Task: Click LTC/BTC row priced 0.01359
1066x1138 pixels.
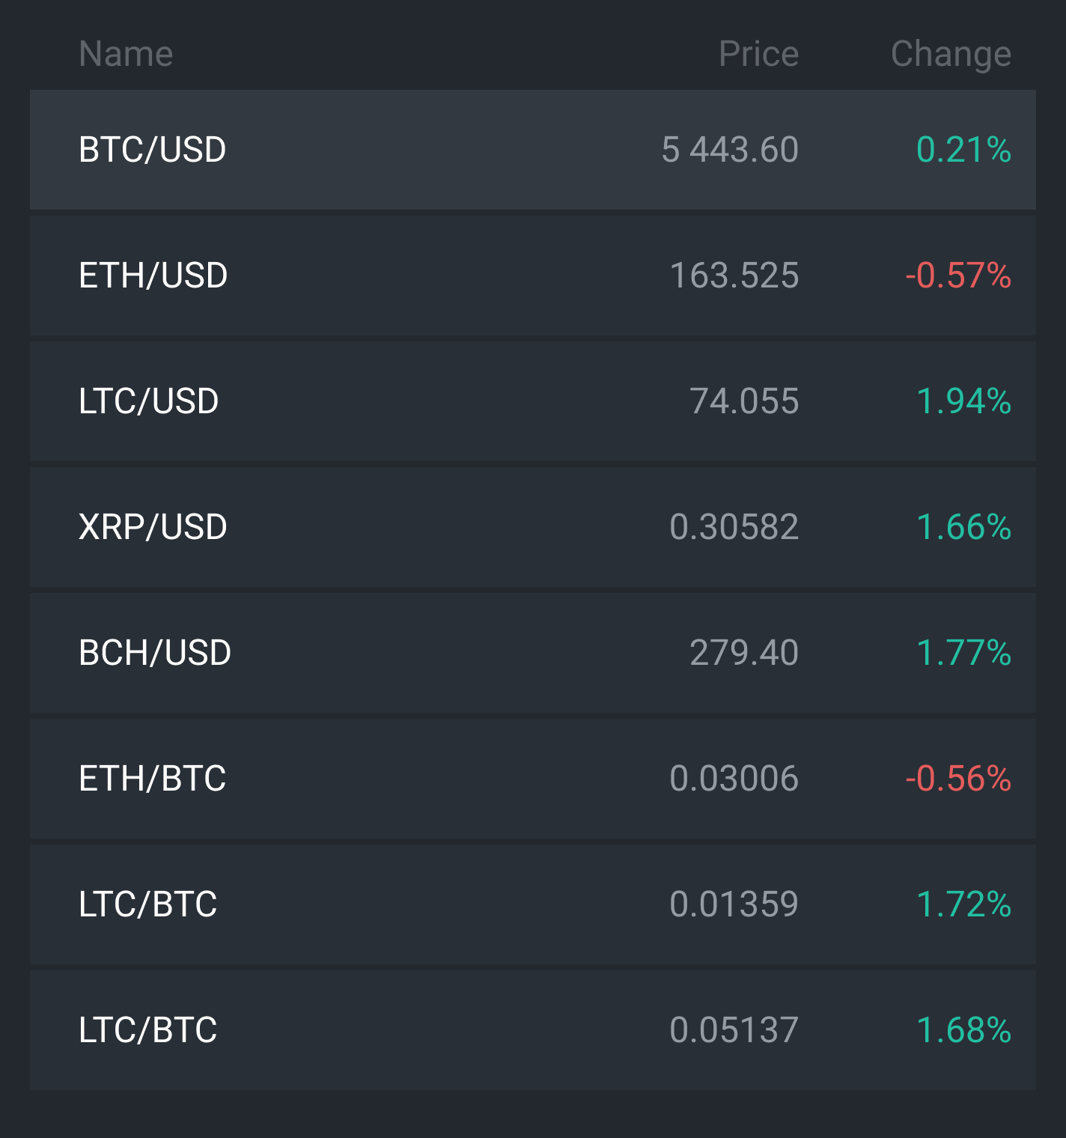Action: 533,904
